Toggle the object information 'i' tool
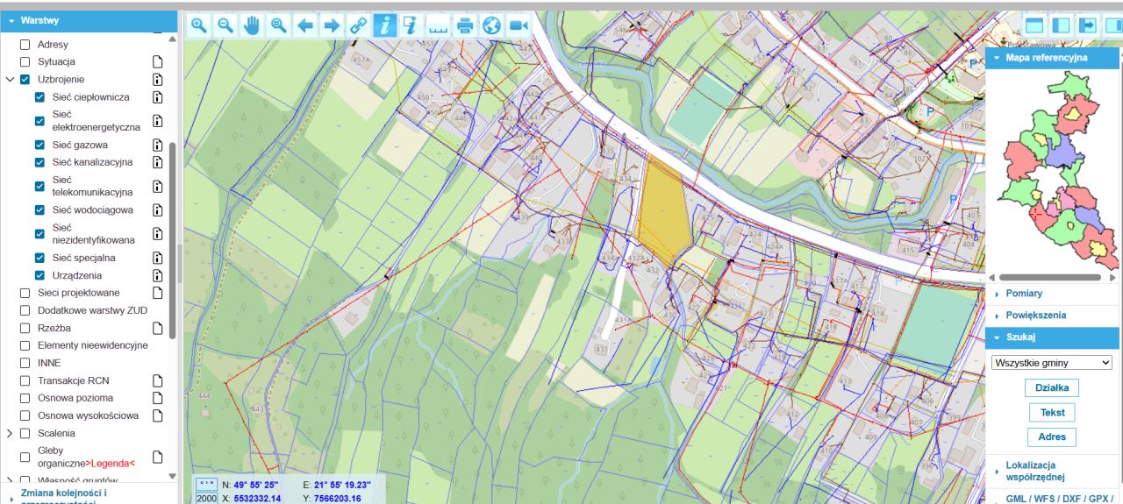The image size is (1123, 504). tap(384, 25)
